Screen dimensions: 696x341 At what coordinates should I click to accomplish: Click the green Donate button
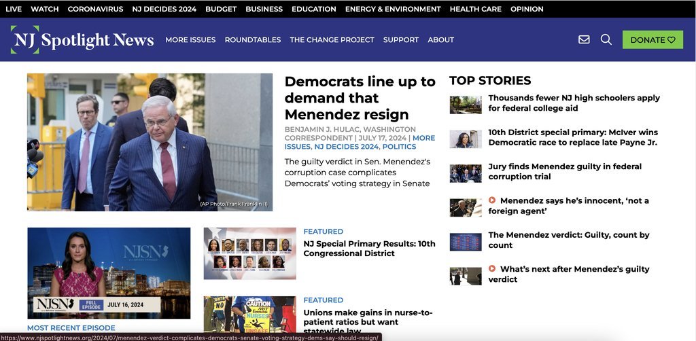tap(652, 39)
